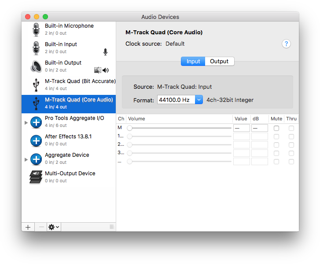Screen dimensions: 320x264
Task: Toggle the Mute checkbox for channel 1
Action: [276, 137]
